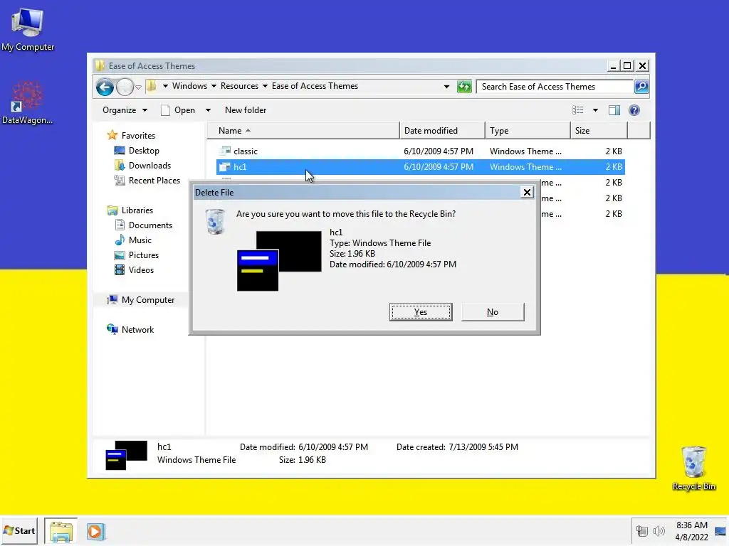Click the hc1 thumbnail in the details pane
Viewport: 729px width, 546px height.
126,455
